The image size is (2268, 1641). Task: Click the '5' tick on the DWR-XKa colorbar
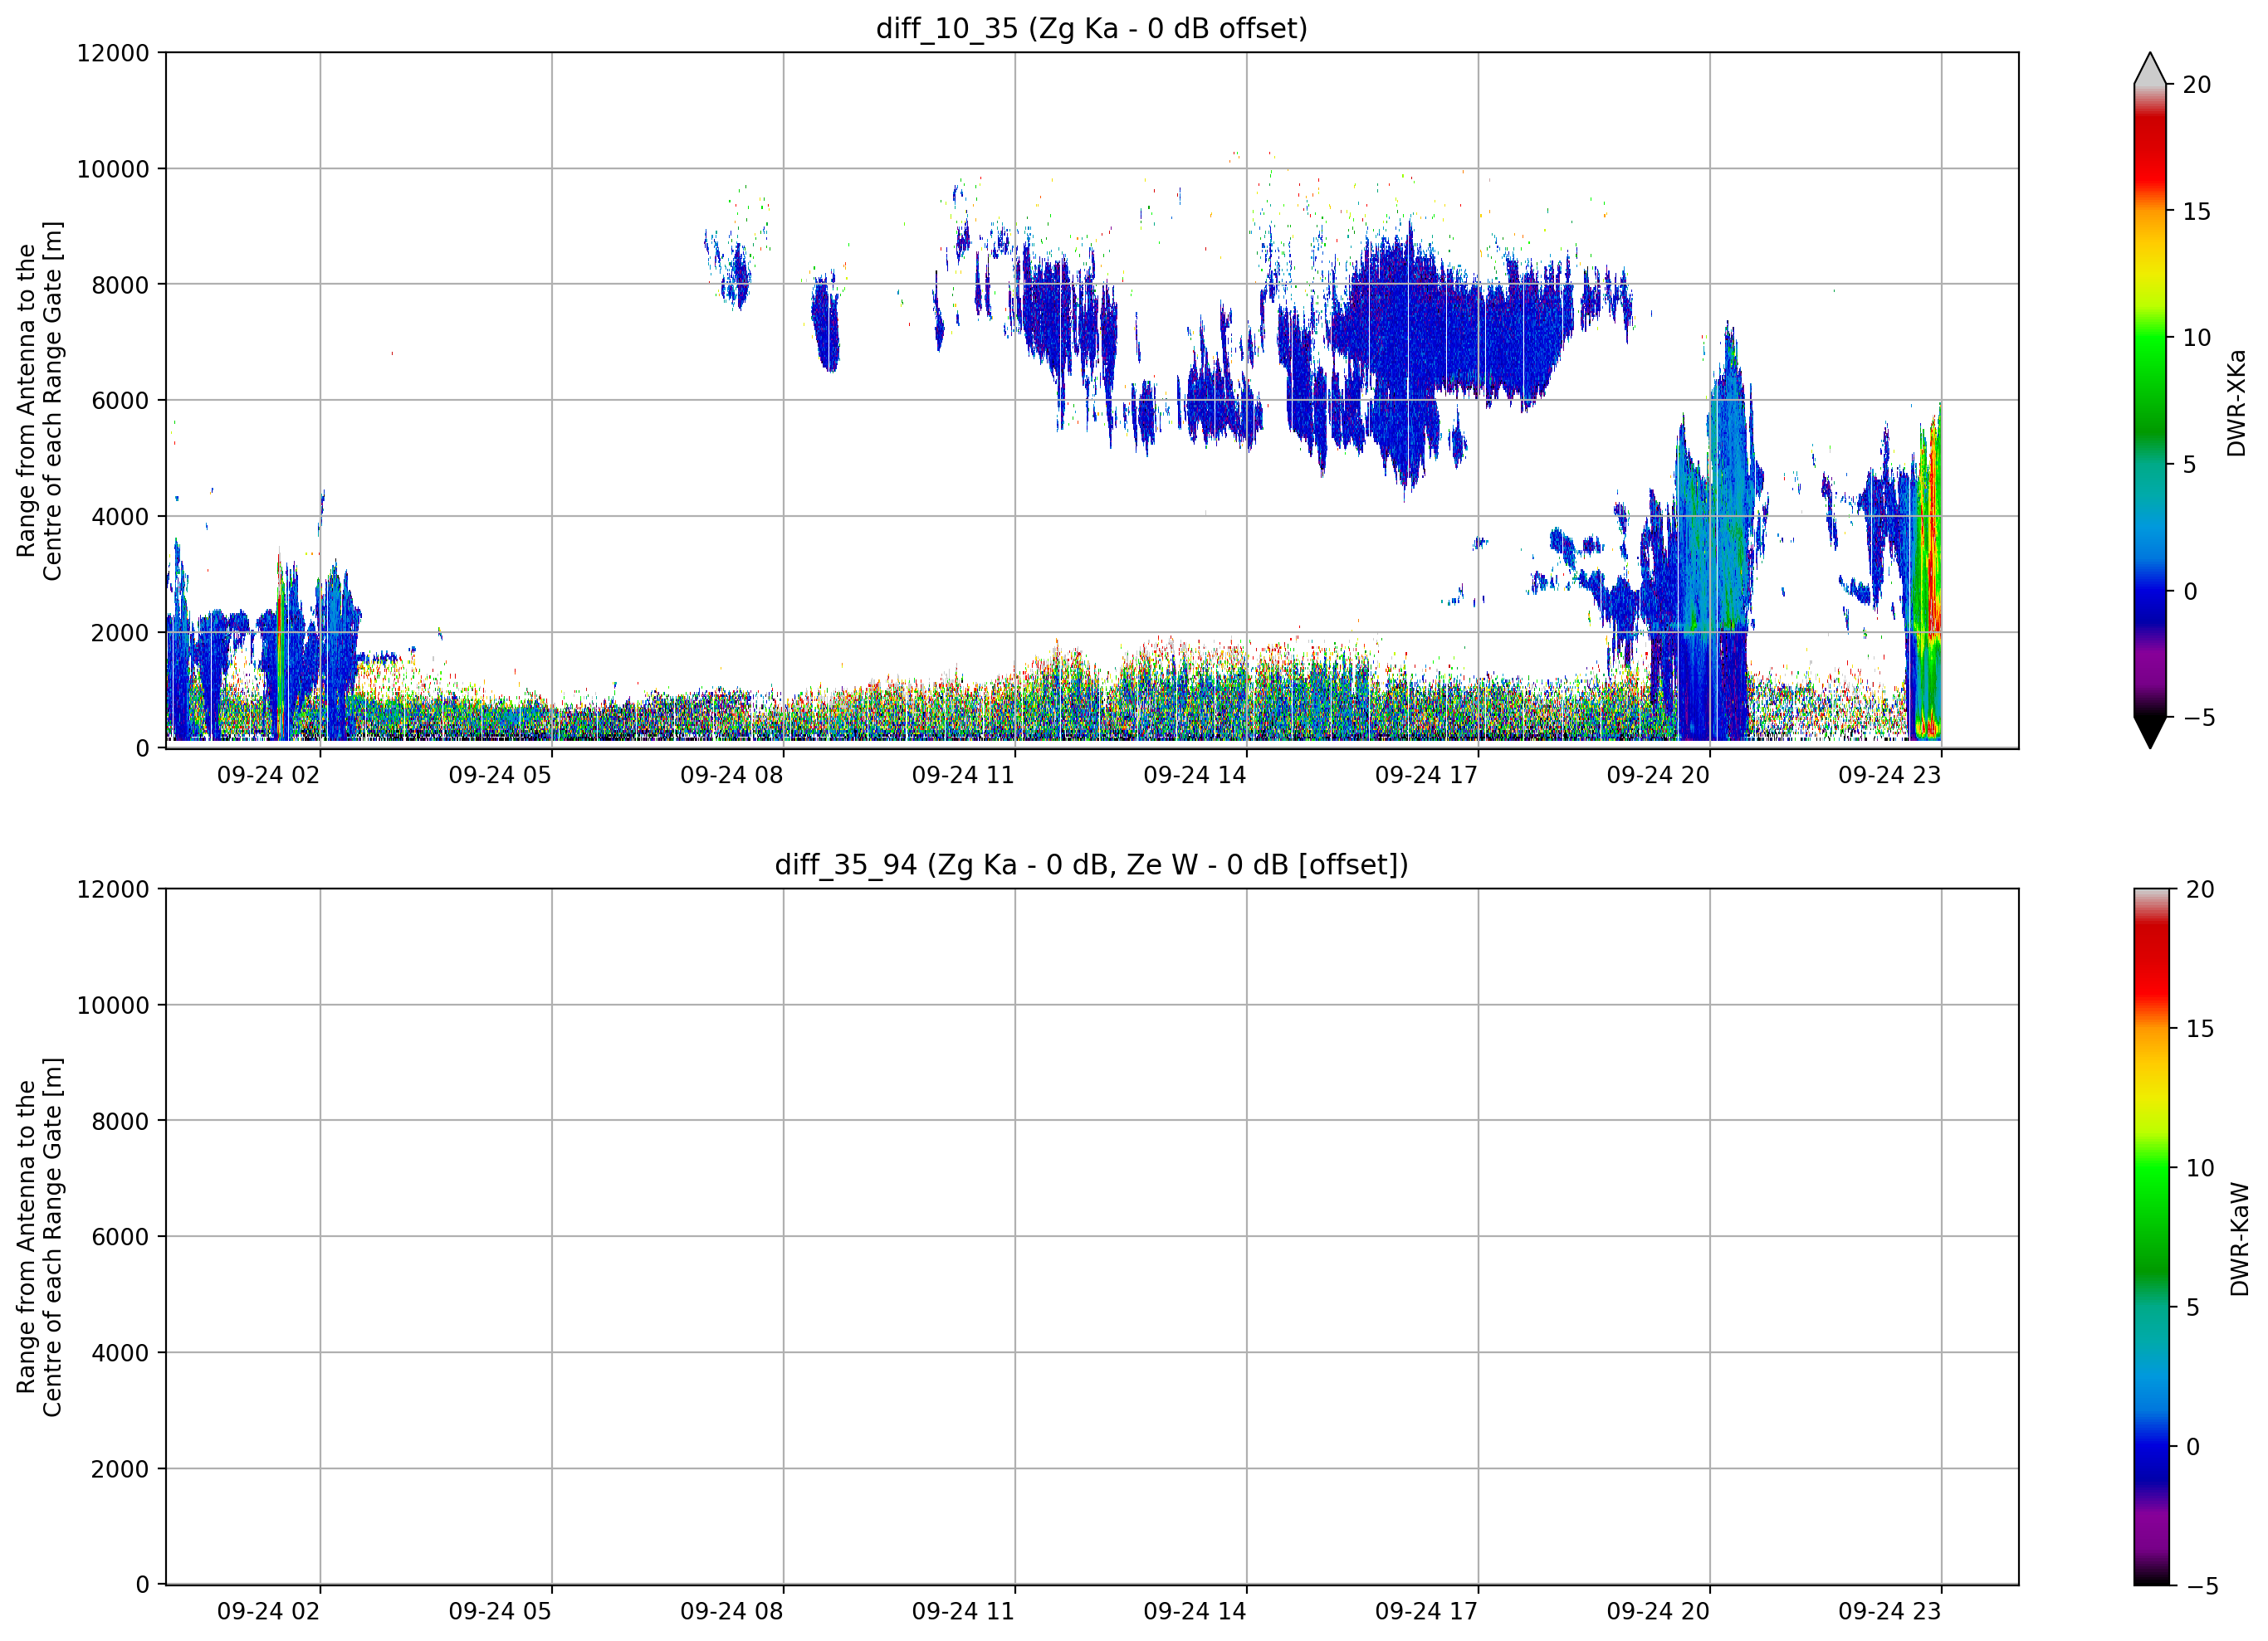[2190, 465]
